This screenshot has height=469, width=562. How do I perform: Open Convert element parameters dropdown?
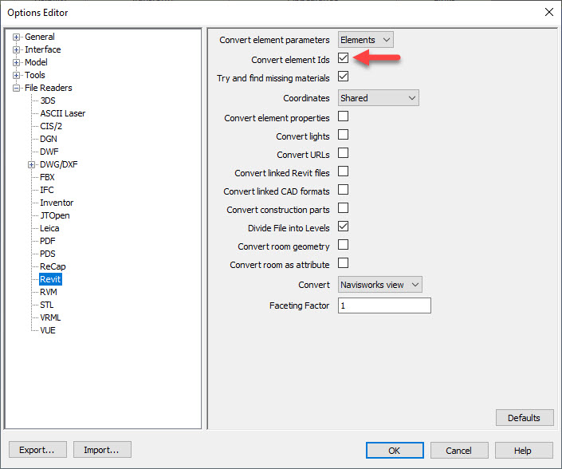(x=366, y=40)
